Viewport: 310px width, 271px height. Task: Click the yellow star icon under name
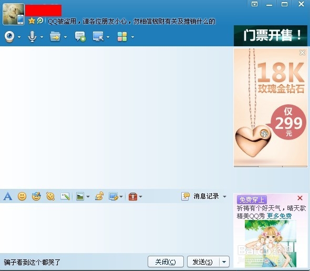click(x=32, y=21)
